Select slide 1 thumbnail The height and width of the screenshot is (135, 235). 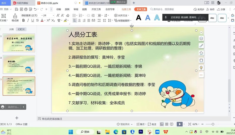[x=19, y=43]
